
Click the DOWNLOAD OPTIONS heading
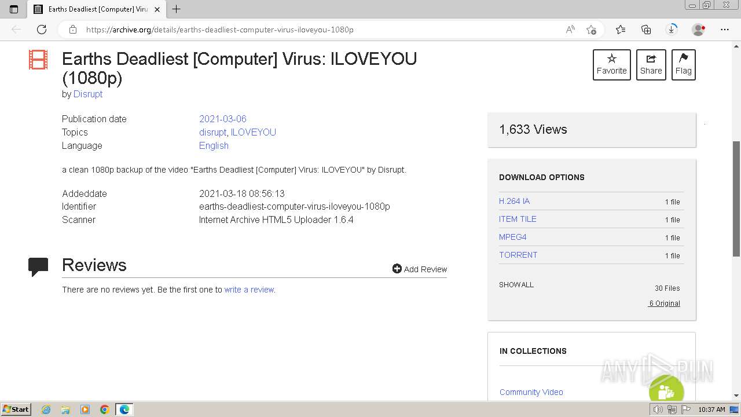click(x=542, y=177)
